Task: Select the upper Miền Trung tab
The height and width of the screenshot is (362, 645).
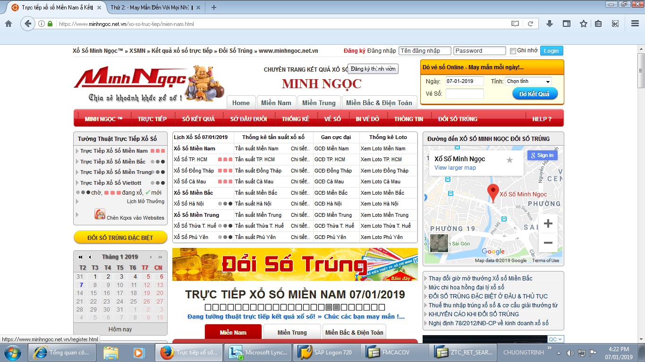Action: tap(319, 103)
